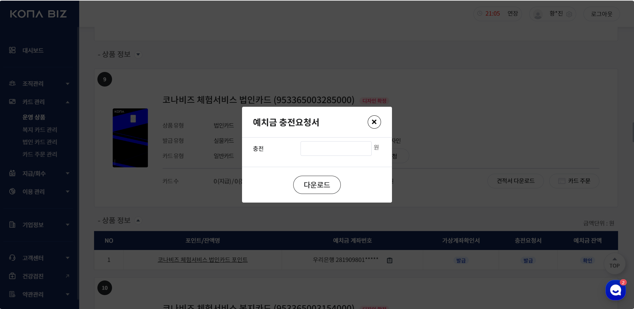Collapse the lower 상품 정보 section arrow
Image resolution: width=634 pixels, height=309 pixels.
click(138, 220)
